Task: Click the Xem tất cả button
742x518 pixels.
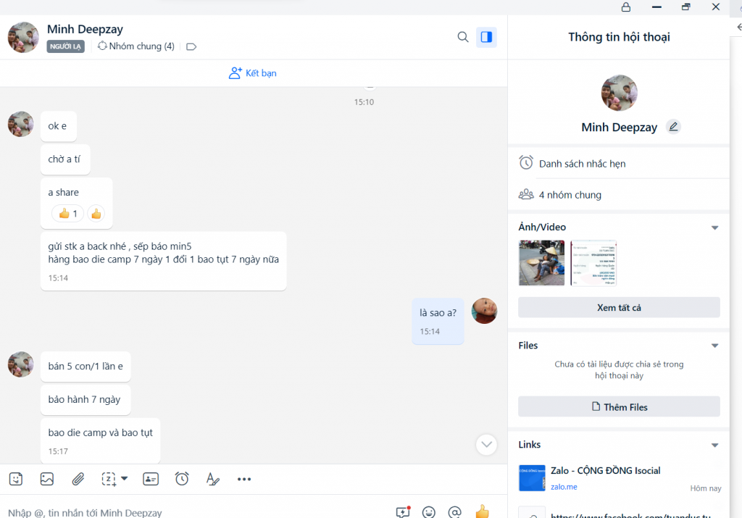Action: (x=619, y=307)
